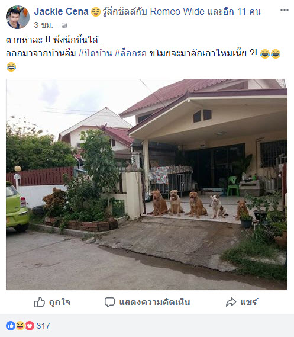Click the #ปิดบ้าน hashtag

pos(95,53)
